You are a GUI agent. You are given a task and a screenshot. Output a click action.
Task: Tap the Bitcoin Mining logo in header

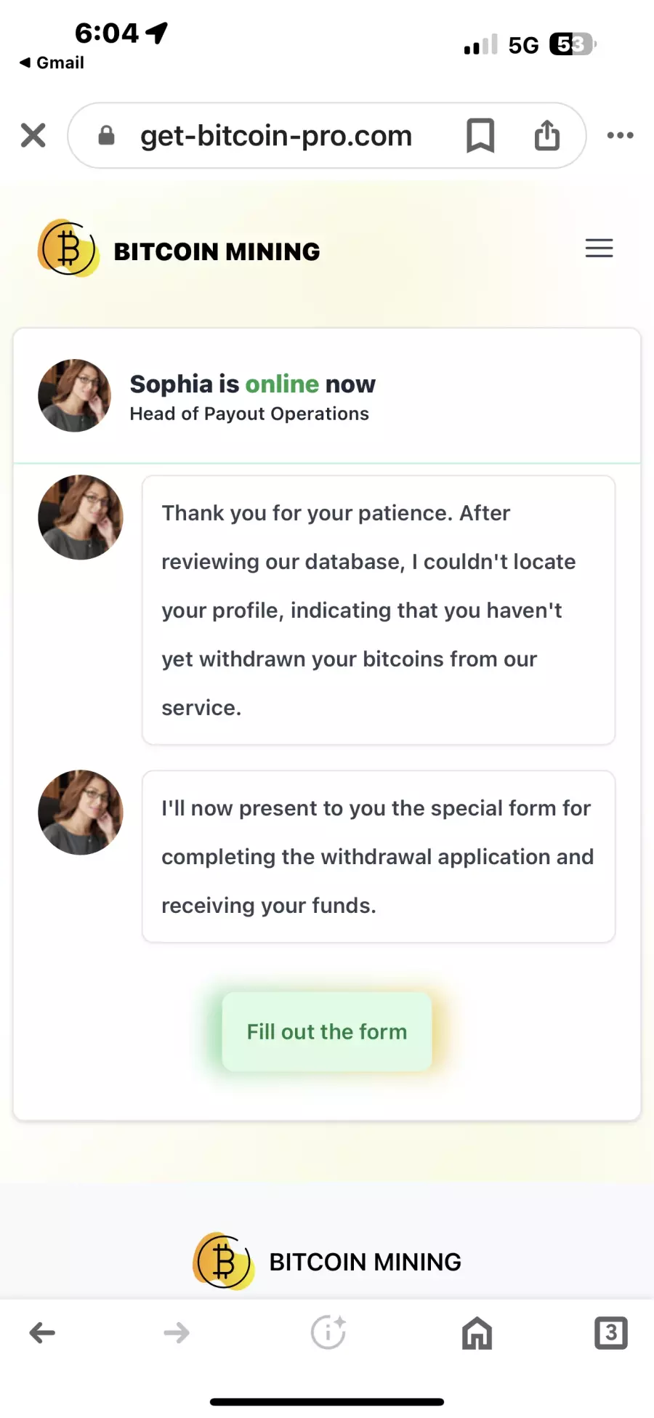click(x=68, y=249)
